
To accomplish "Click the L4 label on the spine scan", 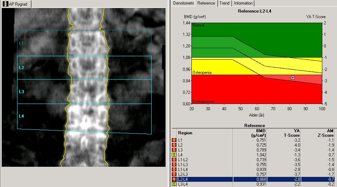I will click(21, 116).
